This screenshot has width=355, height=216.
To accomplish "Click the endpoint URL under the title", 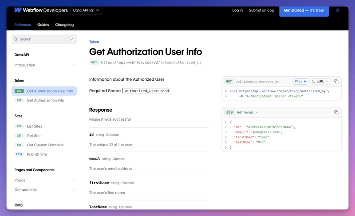I will (x=151, y=63).
